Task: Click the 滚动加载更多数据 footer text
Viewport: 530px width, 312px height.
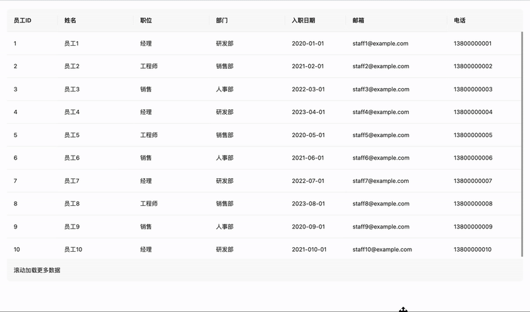Action: click(37, 270)
